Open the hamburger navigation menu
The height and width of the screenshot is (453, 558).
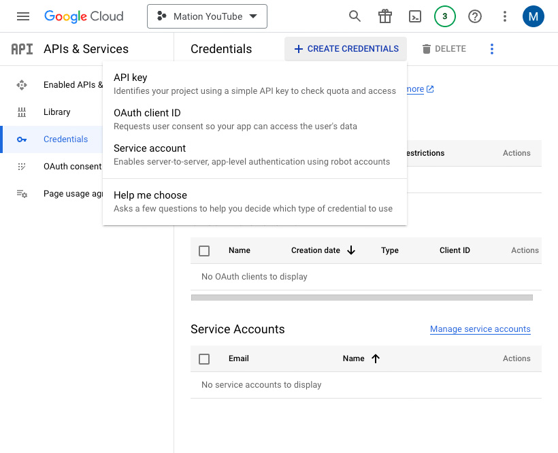pyautogui.click(x=23, y=16)
